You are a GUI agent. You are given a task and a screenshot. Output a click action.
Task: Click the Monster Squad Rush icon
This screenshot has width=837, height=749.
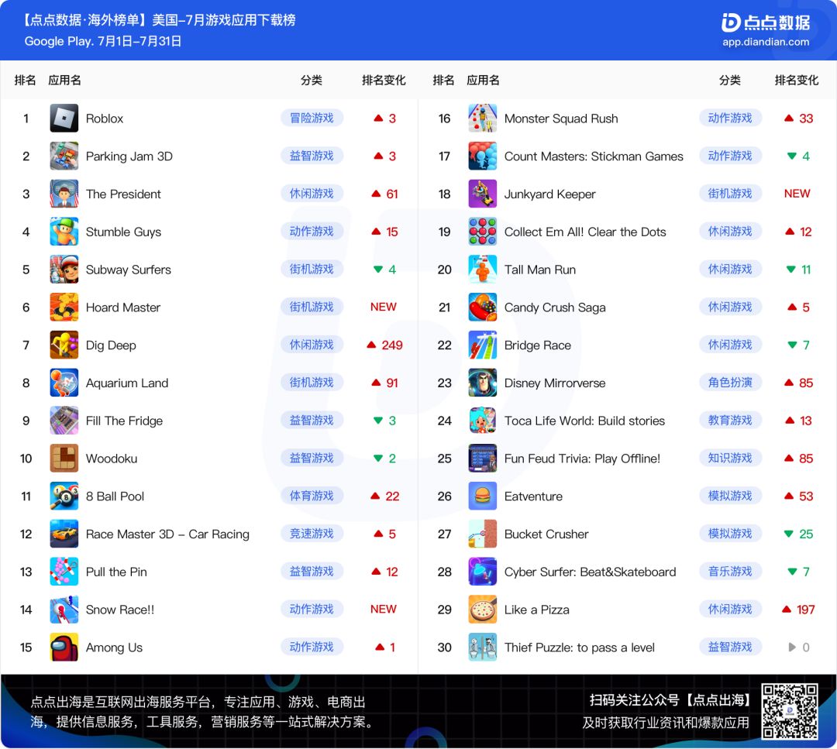pos(483,118)
